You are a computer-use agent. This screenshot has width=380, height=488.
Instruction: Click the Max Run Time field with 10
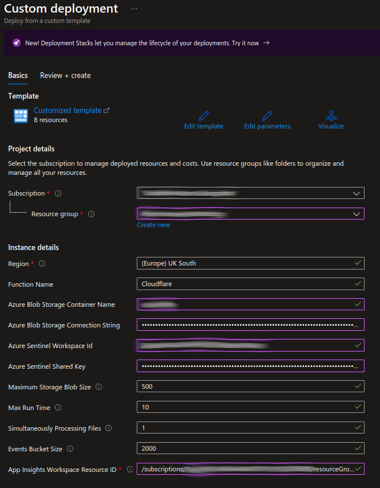(x=251, y=407)
